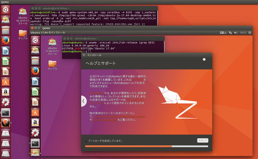This screenshot has width=258, height=159.
Task: Click the ブートローダを設定しています status text
Action: click(106, 141)
